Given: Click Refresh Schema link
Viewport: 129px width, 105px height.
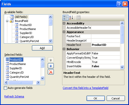Looking at the screenshot, I should tap(14, 96).
